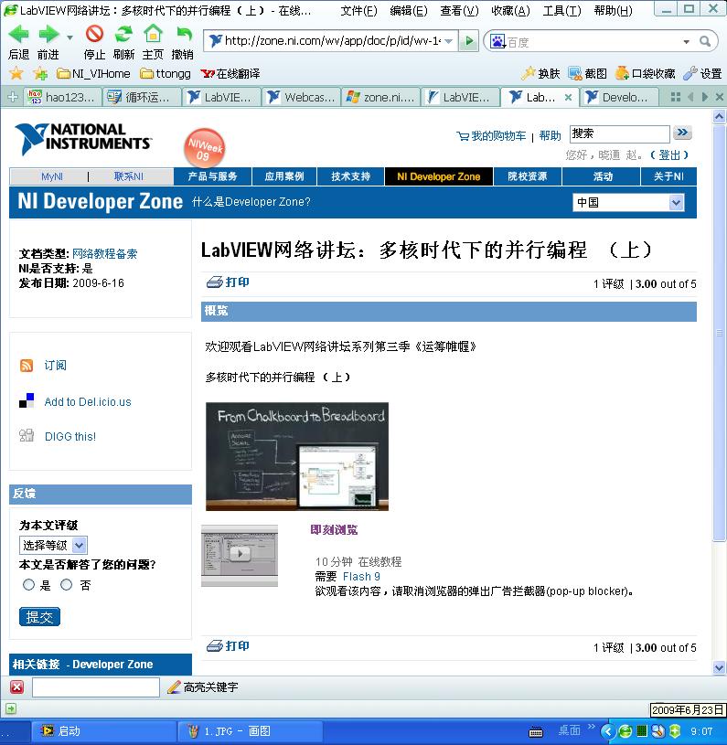Click the video play thumbnail
Viewport: 727px width, 745px height.
coord(240,556)
